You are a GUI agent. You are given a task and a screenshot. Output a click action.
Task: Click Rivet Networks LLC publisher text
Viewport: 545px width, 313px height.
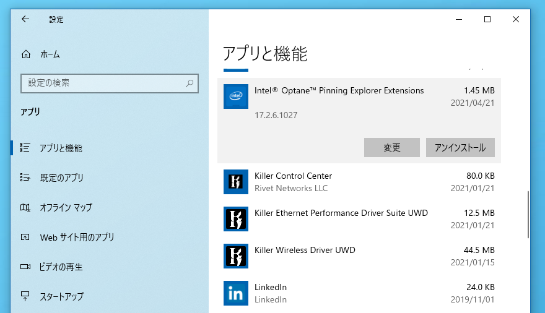tap(291, 188)
